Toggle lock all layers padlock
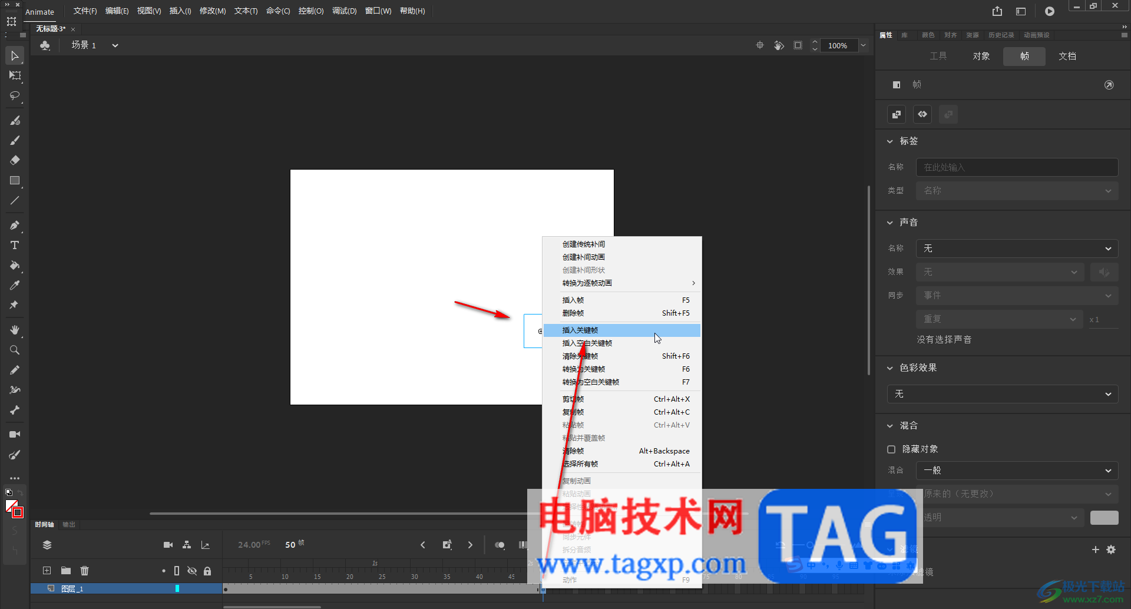Image resolution: width=1131 pixels, height=609 pixels. click(207, 571)
